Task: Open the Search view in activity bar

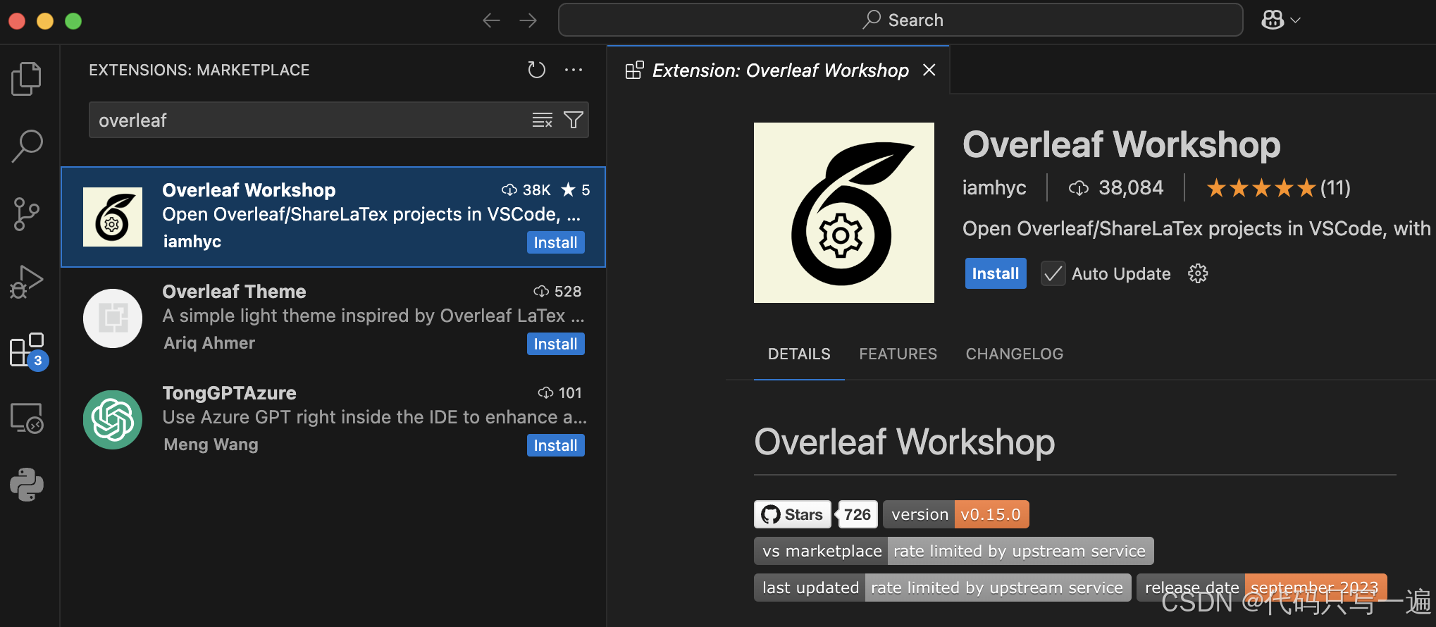Action: pos(27,146)
